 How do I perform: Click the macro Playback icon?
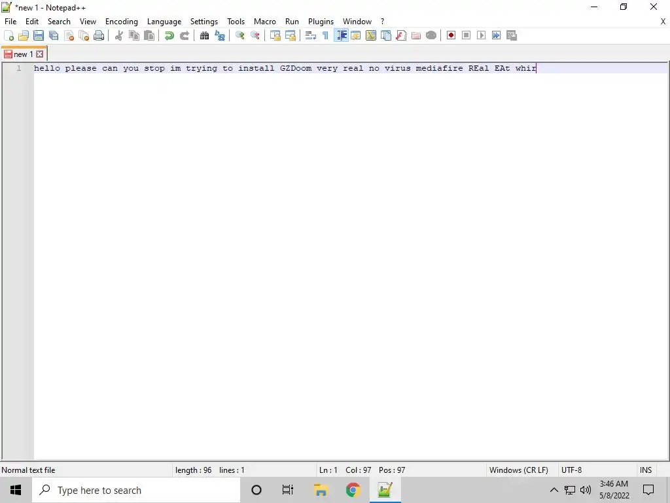481,35
